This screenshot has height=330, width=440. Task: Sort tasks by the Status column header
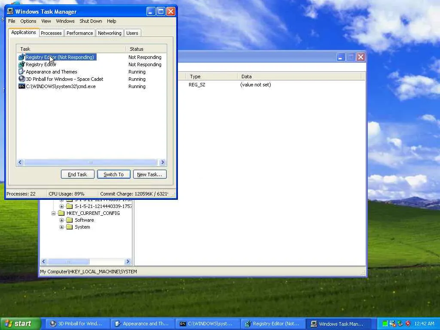(146, 49)
